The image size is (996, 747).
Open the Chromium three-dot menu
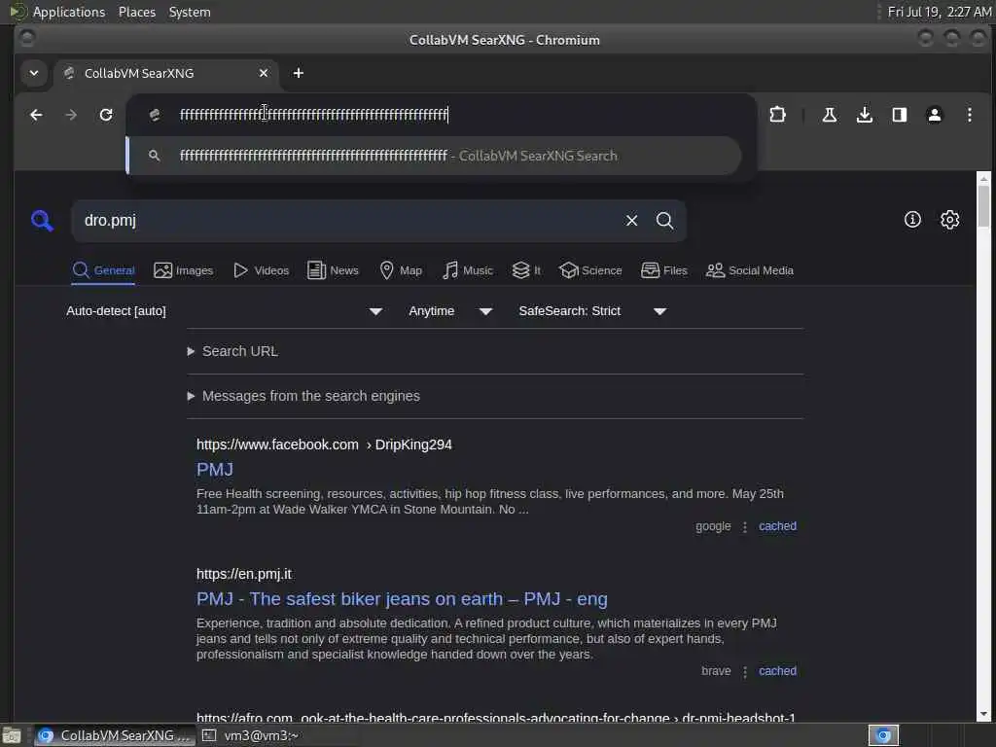pyautogui.click(x=970, y=115)
